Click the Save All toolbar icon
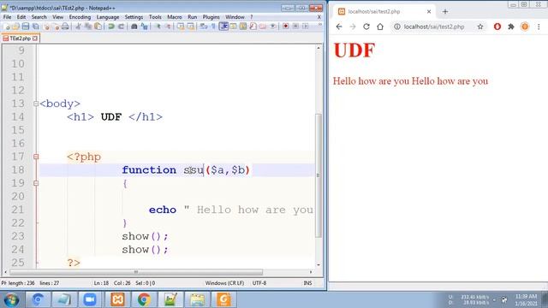Viewport: 548px width, 308px height. [x=36, y=27]
